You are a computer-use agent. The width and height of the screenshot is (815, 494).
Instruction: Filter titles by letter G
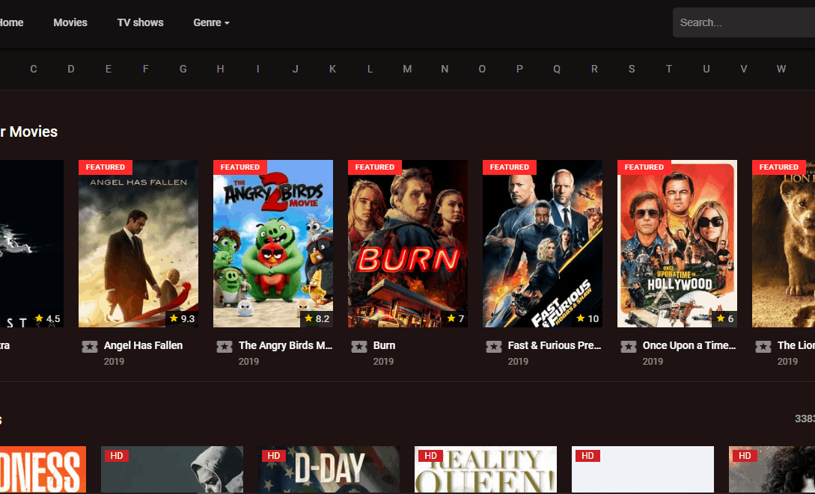click(x=183, y=69)
